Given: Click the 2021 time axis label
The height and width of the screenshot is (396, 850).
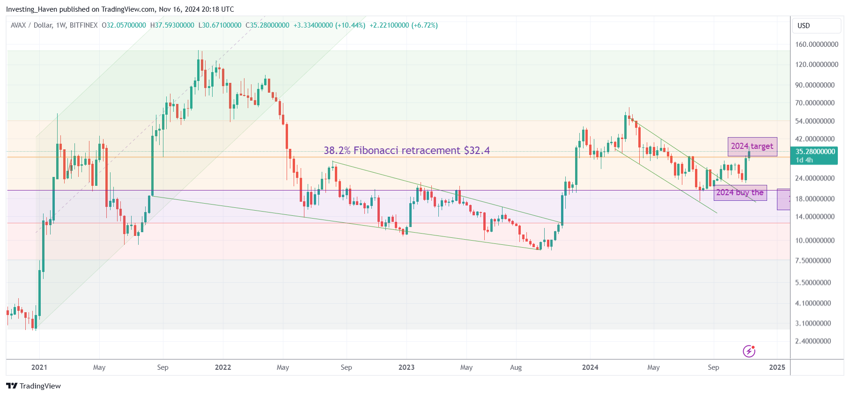Looking at the screenshot, I should 39,367.
